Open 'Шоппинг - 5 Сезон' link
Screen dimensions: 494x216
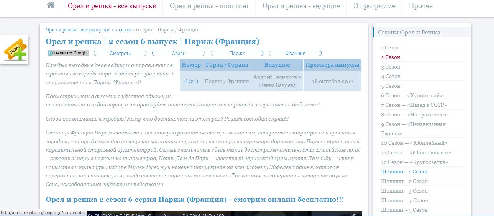tap(404, 210)
